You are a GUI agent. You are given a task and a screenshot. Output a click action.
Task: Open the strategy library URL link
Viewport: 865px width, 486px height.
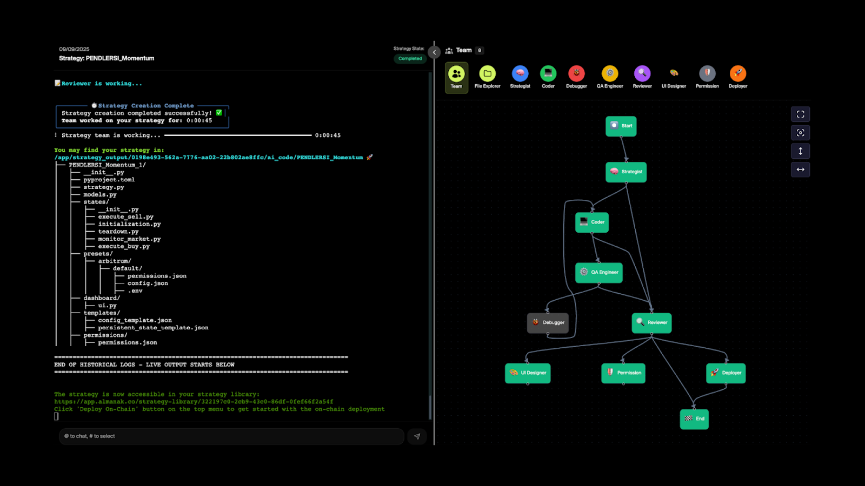[x=194, y=402]
